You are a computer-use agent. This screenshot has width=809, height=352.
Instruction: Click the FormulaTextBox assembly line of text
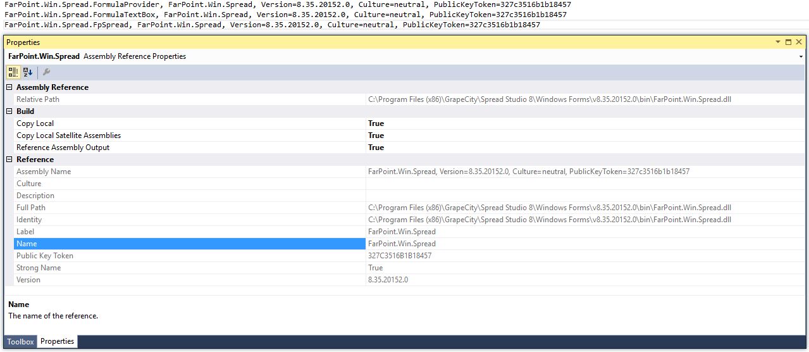(285, 14)
